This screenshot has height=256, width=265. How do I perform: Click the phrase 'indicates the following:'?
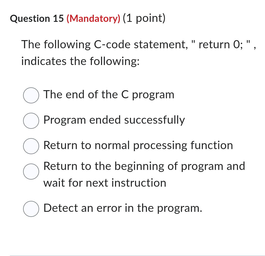[80, 61]
